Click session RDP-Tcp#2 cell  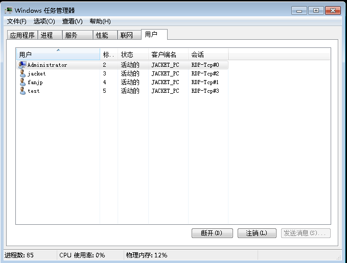pos(205,73)
